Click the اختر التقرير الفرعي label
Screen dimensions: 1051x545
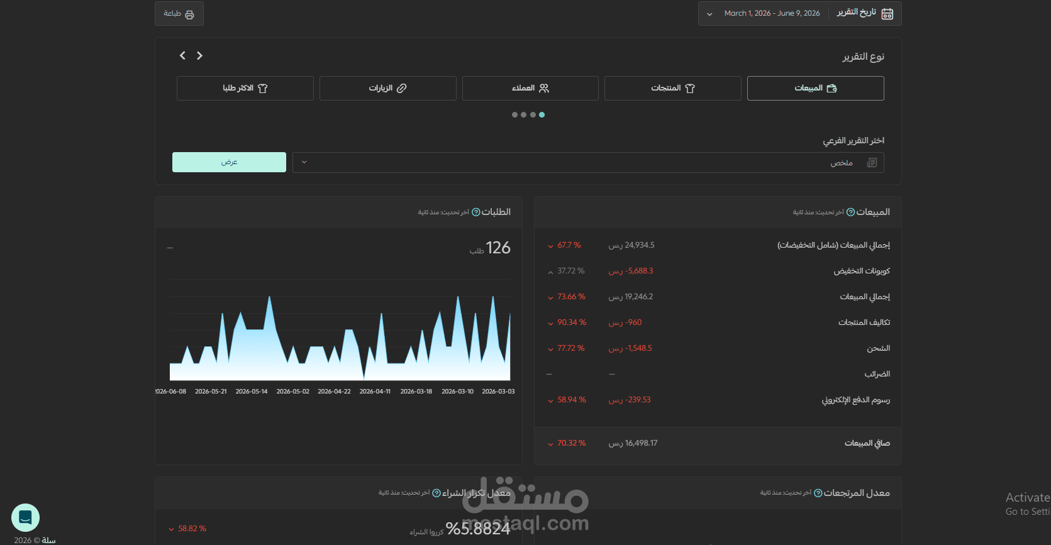pyautogui.click(x=854, y=141)
